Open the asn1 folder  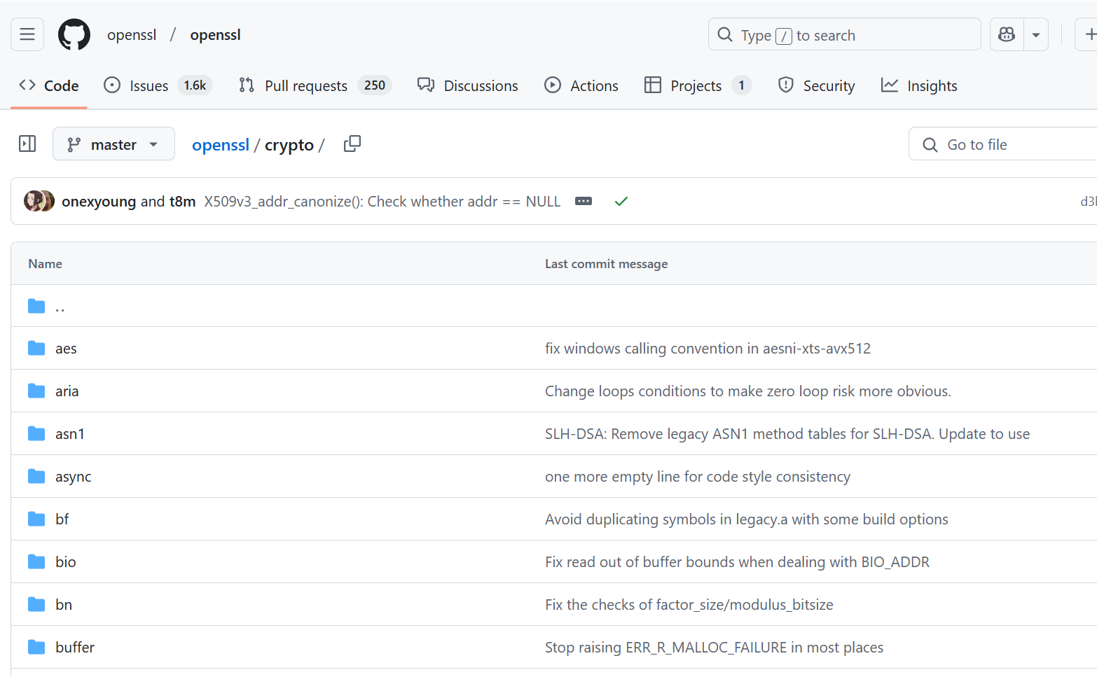pyautogui.click(x=70, y=434)
